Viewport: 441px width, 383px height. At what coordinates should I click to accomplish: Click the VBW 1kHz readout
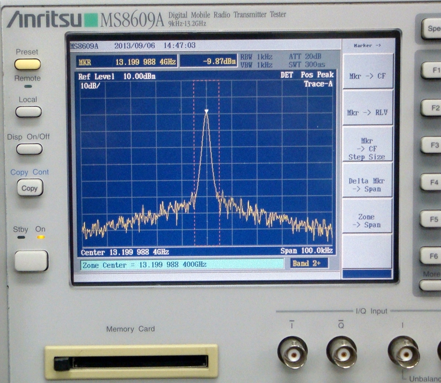256,65
